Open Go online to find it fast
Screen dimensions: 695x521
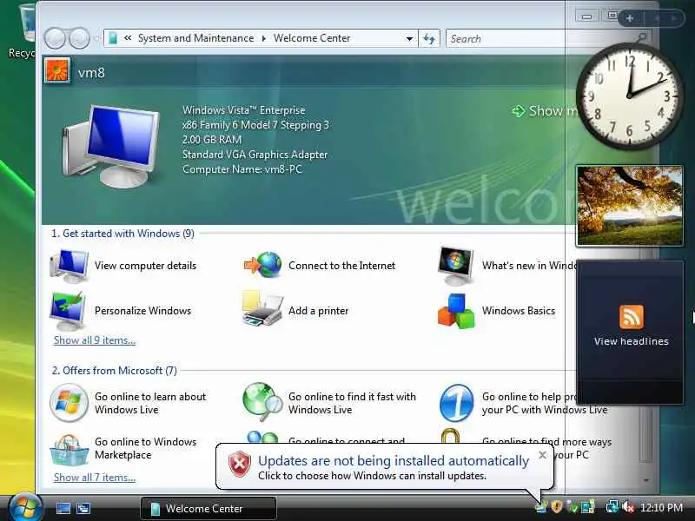[x=330, y=403]
